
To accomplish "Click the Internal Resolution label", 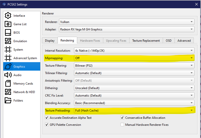I will pos(58,51).
